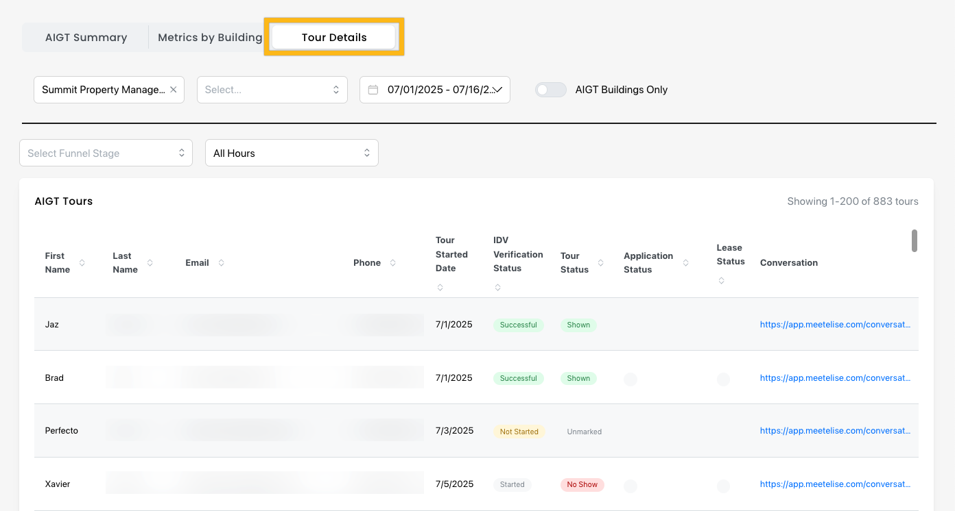
Task: Open the All Hours dropdown
Action: [292, 153]
